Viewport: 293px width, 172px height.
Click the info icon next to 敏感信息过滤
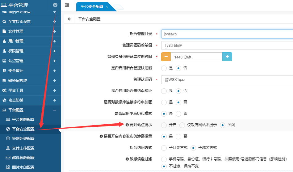click(x=127, y=159)
